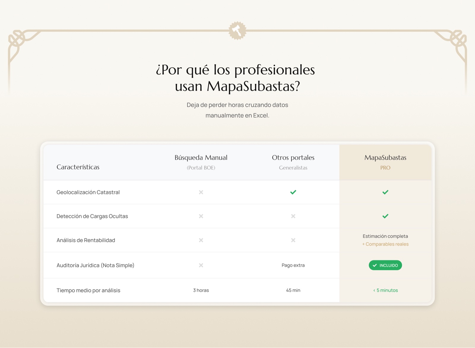Image resolution: width=475 pixels, height=348 pixels.
Task: Click the < 5 minutos cell
Action: (385, 290)
